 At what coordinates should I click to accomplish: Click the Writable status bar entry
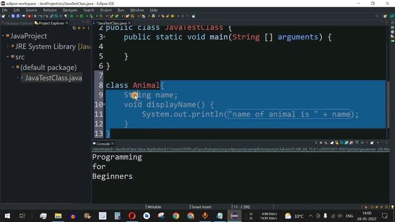coord(154,207)
